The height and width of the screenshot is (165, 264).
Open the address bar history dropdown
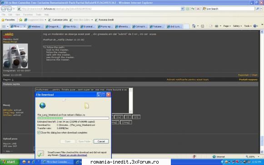point(182,9)
